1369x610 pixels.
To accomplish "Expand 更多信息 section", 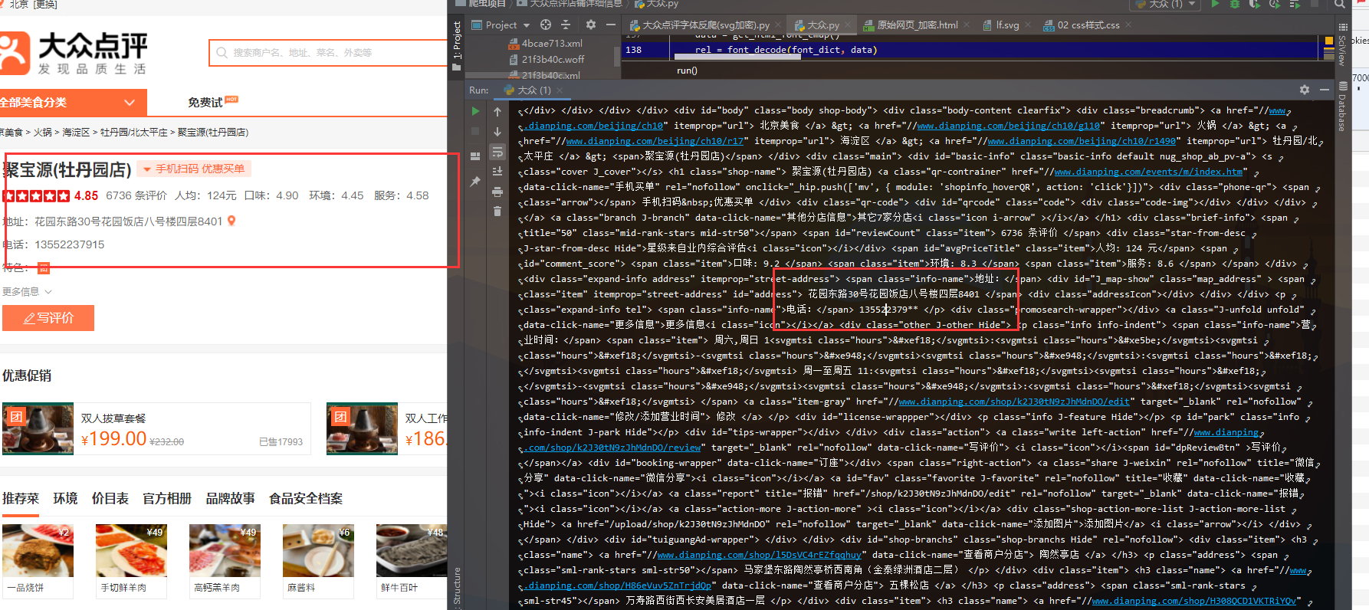I will coord(27,292).
